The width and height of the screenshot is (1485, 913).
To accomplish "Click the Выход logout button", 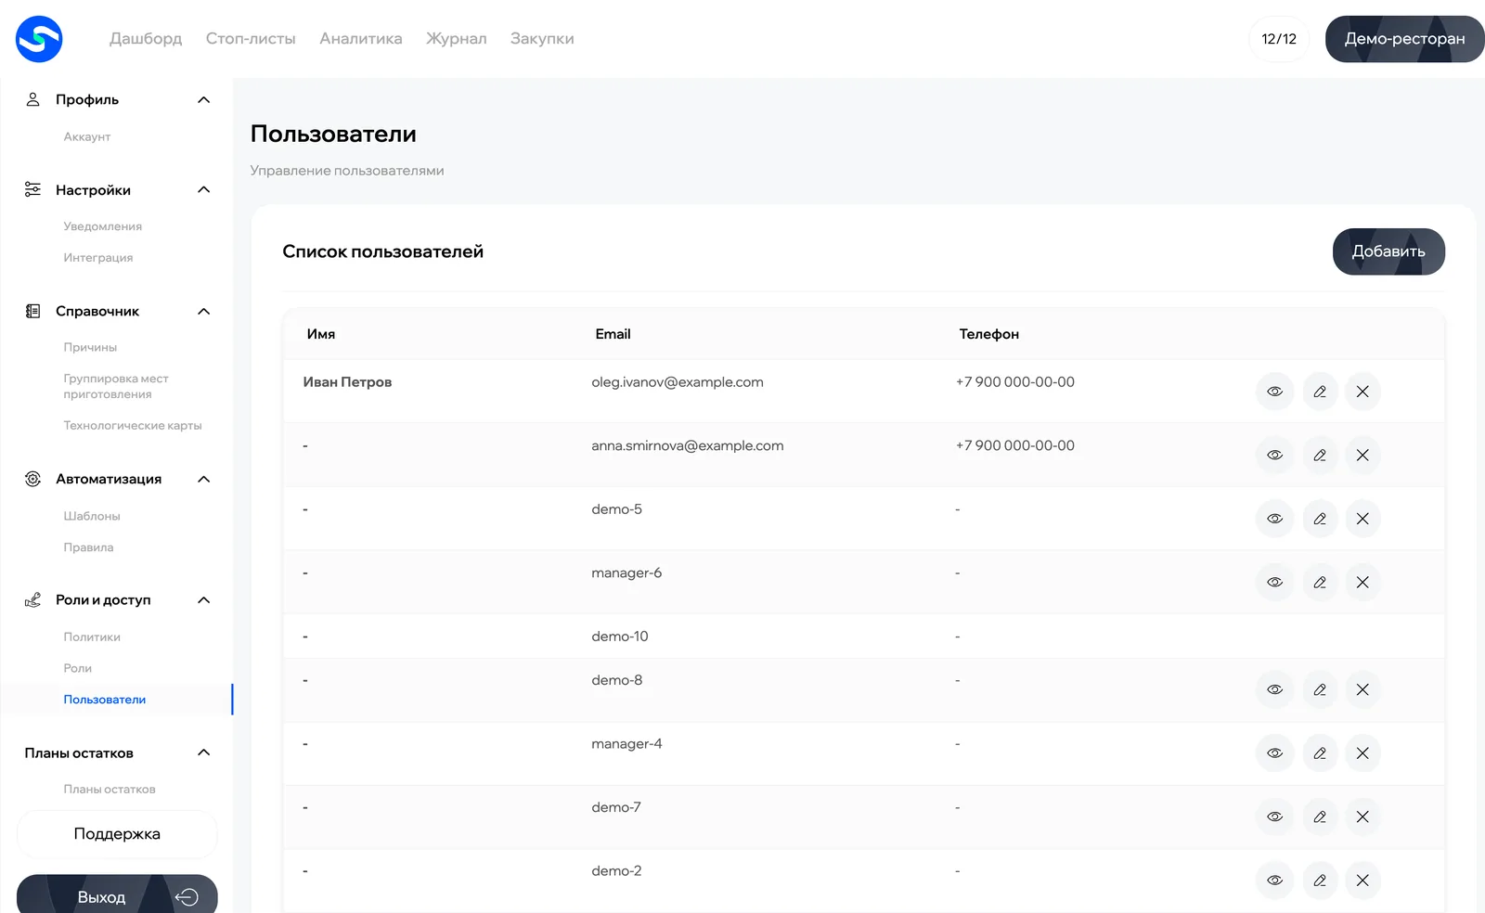I will coord(117,894).
